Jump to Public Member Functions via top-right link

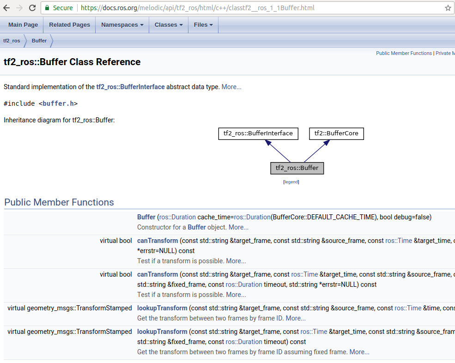[x=404, y=53]
